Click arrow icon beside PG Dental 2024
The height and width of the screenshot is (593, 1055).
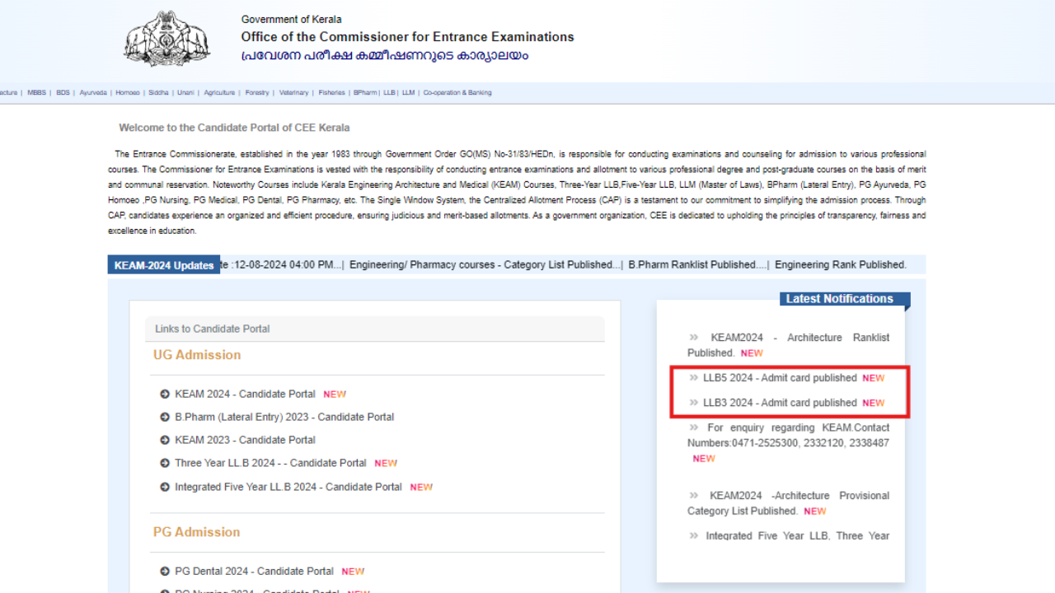tap(165, 572)
